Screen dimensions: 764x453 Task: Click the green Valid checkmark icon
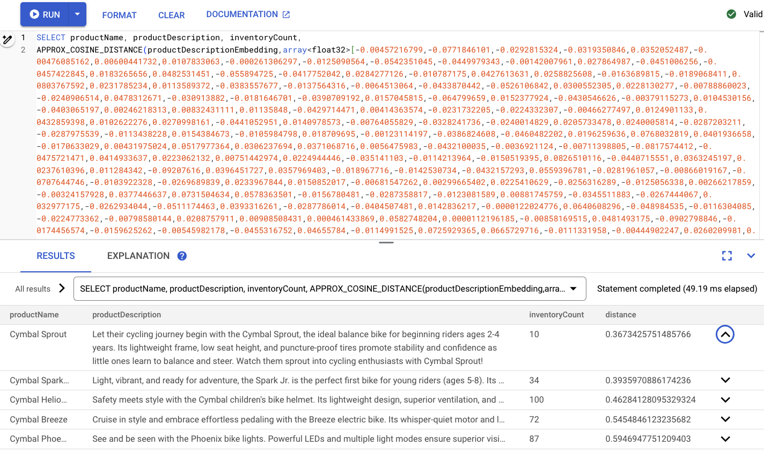click(x=731, y=14)
